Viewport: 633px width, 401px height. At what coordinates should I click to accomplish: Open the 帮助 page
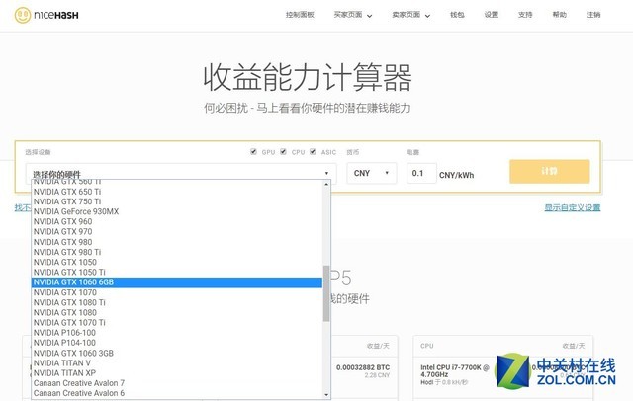[x=560, y=15]
